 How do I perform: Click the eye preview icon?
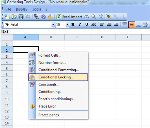pyautogui.click(x=87, y=17)
